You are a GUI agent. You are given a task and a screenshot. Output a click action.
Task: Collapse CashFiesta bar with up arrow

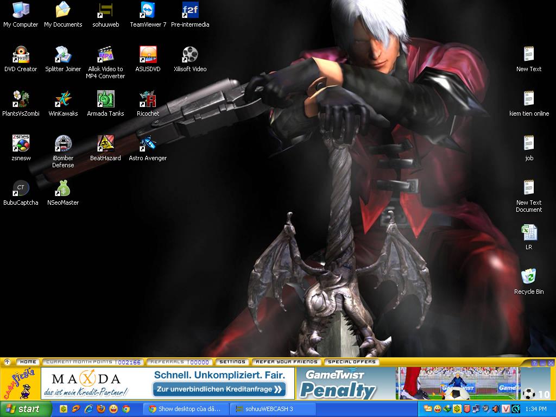[x=7, y=362]
